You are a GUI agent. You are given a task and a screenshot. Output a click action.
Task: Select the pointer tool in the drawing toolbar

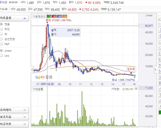[x=160, y=106]
